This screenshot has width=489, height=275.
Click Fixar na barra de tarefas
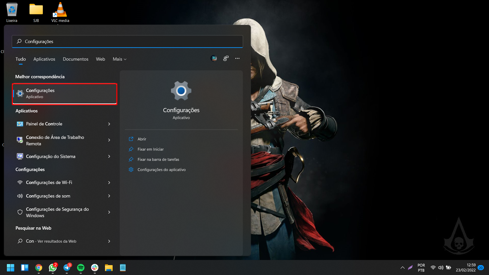pos(158,159)
